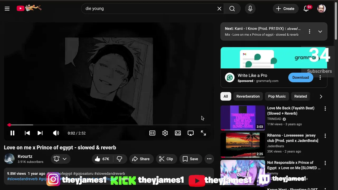Clear the search box text

pos(219,8)
